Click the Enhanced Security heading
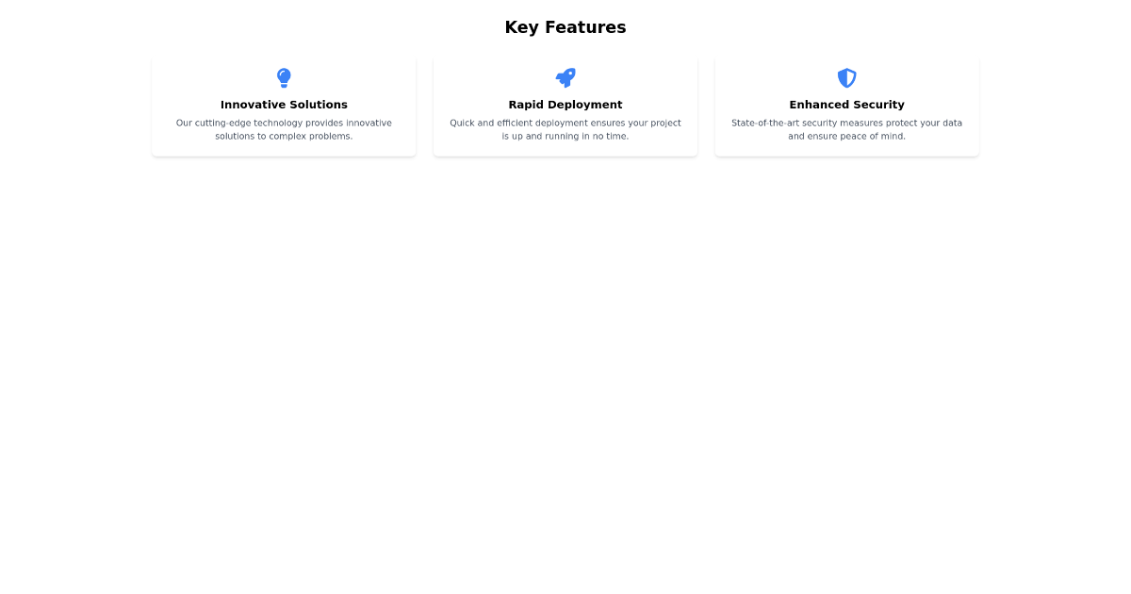 pyautogui.click(x=846, y=105)
